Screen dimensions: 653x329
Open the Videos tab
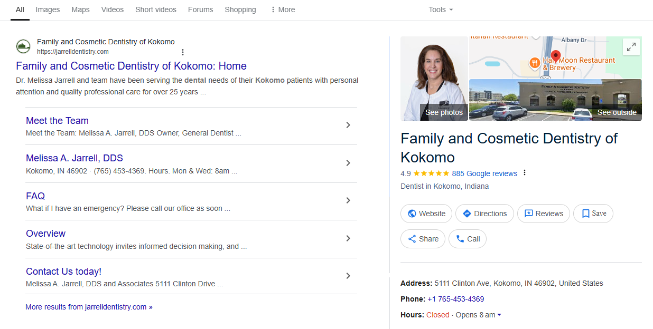tap(112, 9)
